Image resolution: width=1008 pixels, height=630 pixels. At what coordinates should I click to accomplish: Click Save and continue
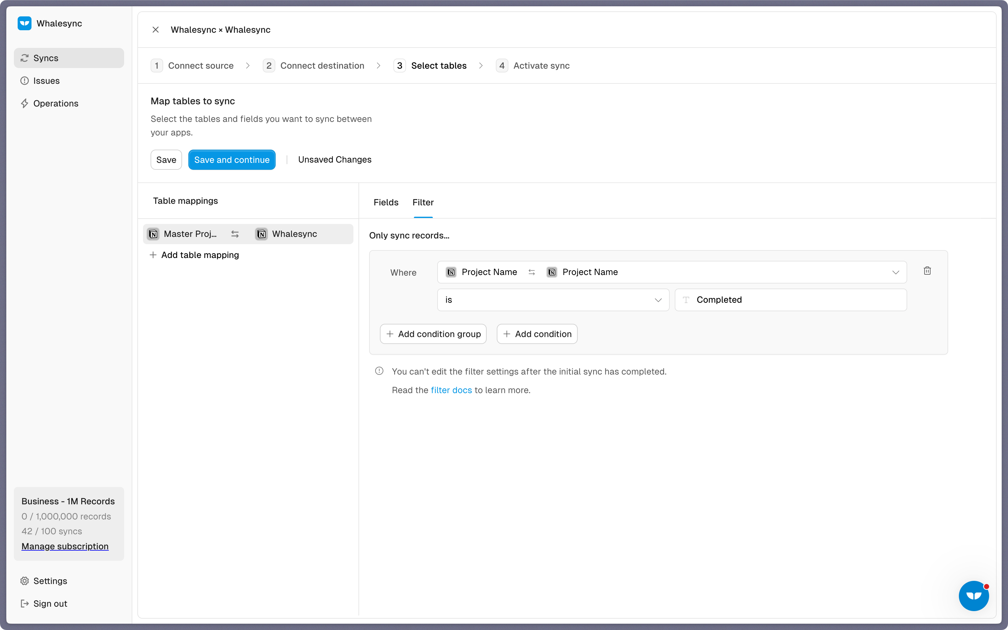(232, 160)
